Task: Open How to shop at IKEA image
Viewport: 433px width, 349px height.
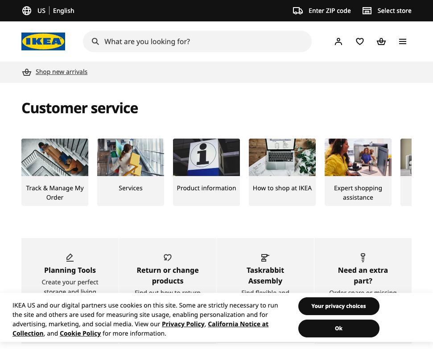Action: pos(282,157)
